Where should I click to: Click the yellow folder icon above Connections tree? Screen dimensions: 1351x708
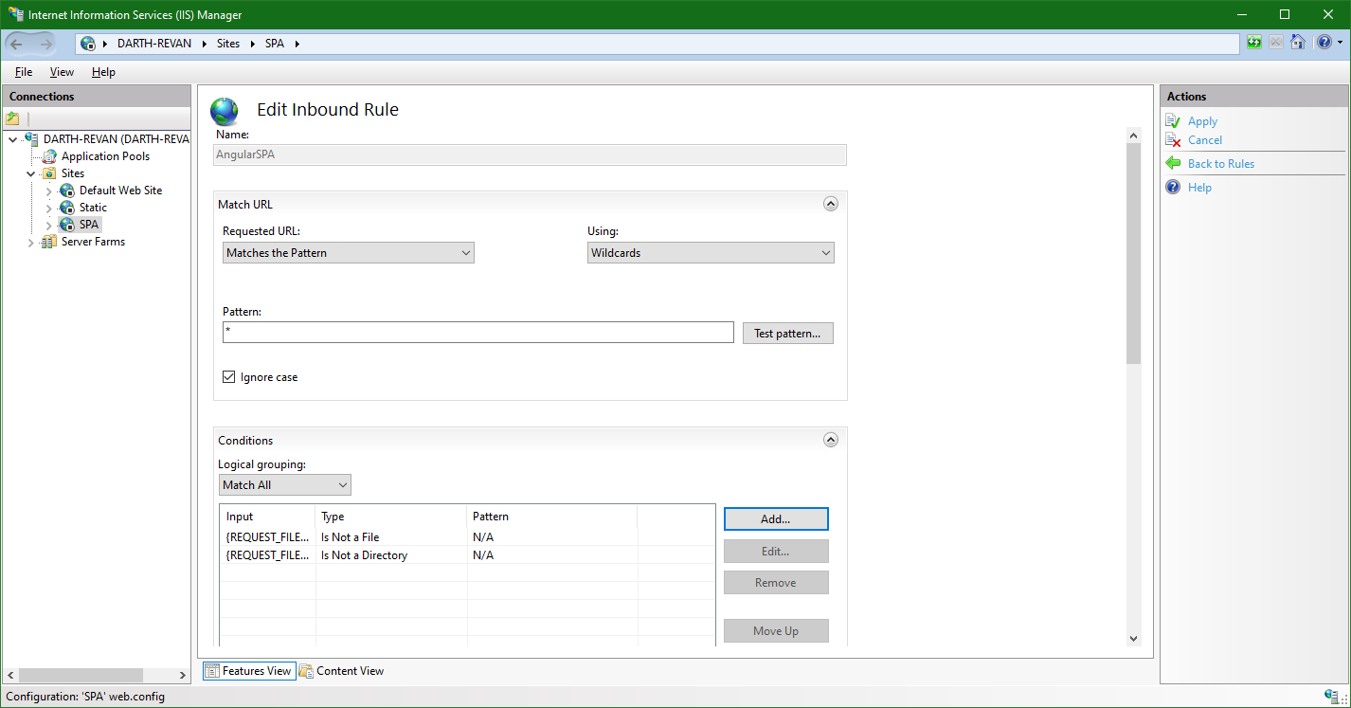tap(11, 117)
